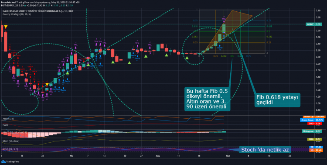Click the 3.80 price axis label
This screenshot has width=327, height=165.
click(x=318, y=10)
